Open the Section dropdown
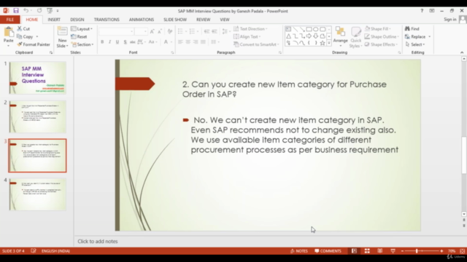Screen dimensions: 467x262 point(82,44)
